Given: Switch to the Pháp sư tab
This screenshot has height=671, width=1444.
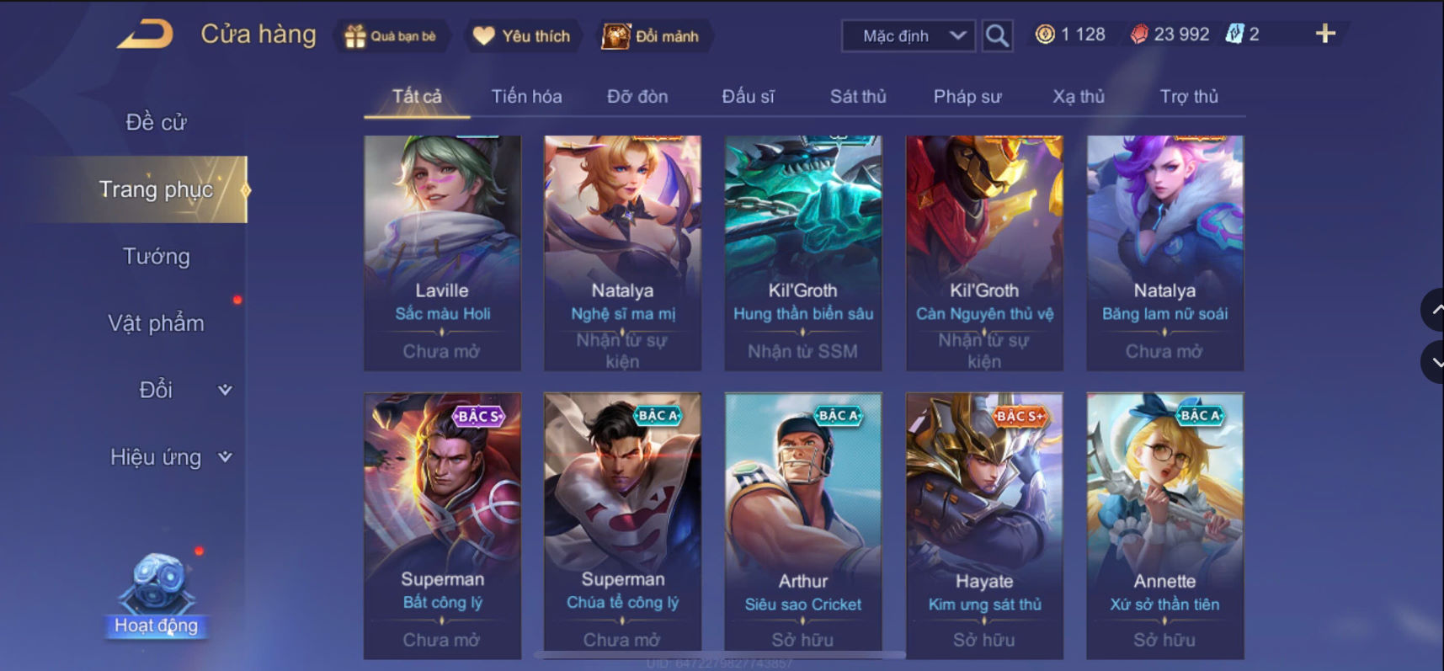Looking at the screenshot, I should click(x=967, y=97).
